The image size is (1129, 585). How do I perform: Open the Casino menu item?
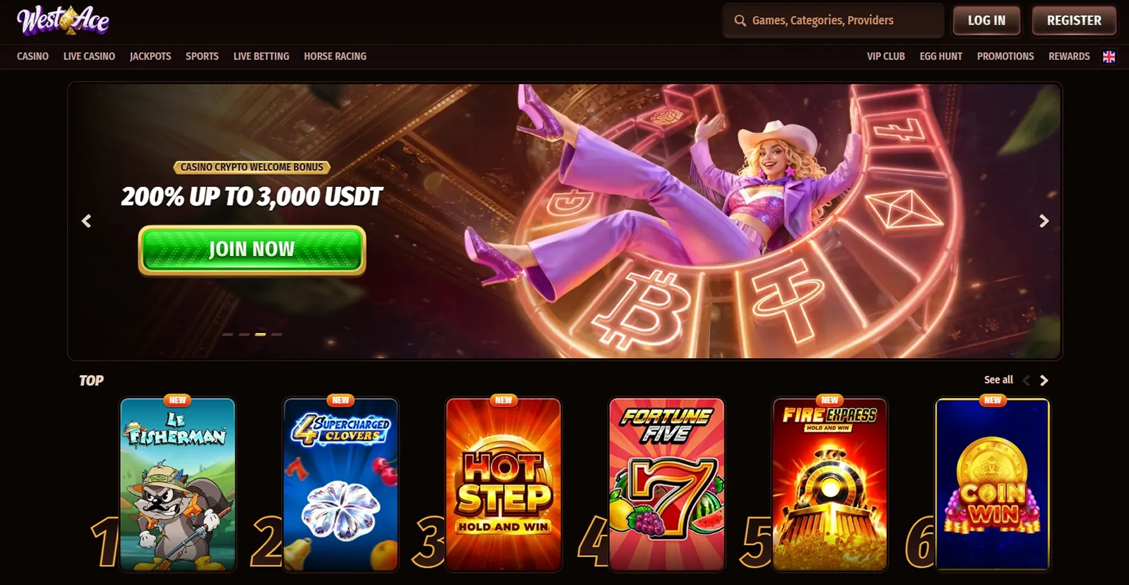(x=32, y=56)
